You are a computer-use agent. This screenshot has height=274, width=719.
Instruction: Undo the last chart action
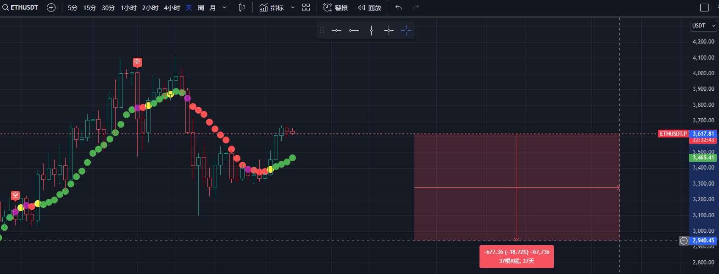[x=398, y=7]
